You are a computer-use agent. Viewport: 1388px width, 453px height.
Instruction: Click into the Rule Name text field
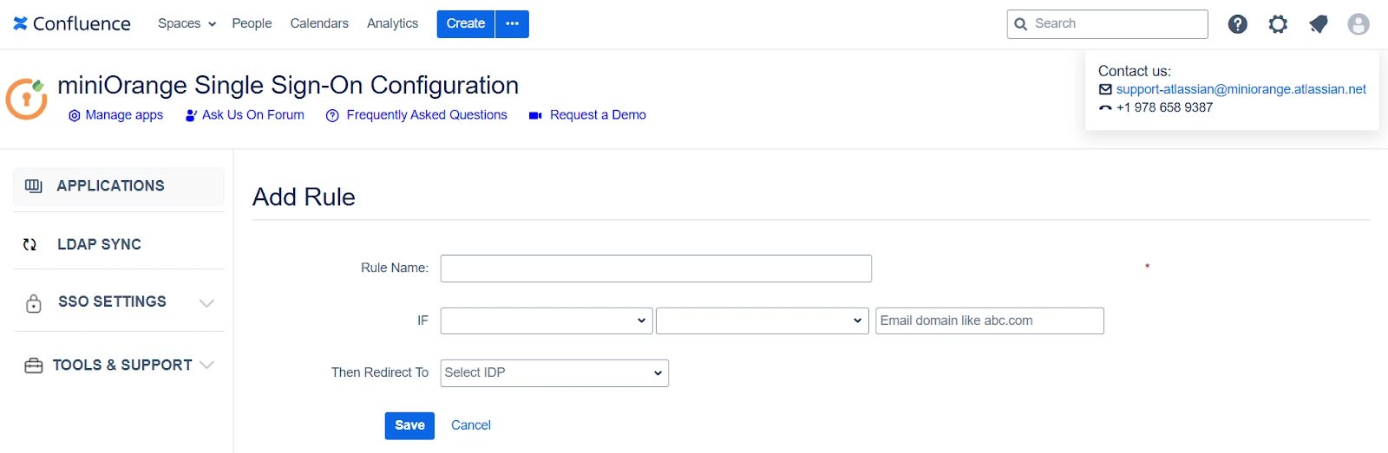pos(656,269)
